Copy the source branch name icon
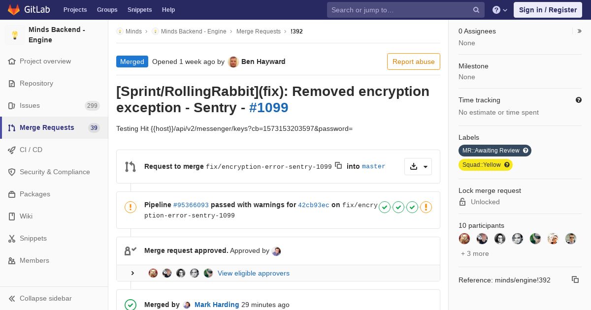The width and height of the screenshot is (591, 310). pos(338,166)
